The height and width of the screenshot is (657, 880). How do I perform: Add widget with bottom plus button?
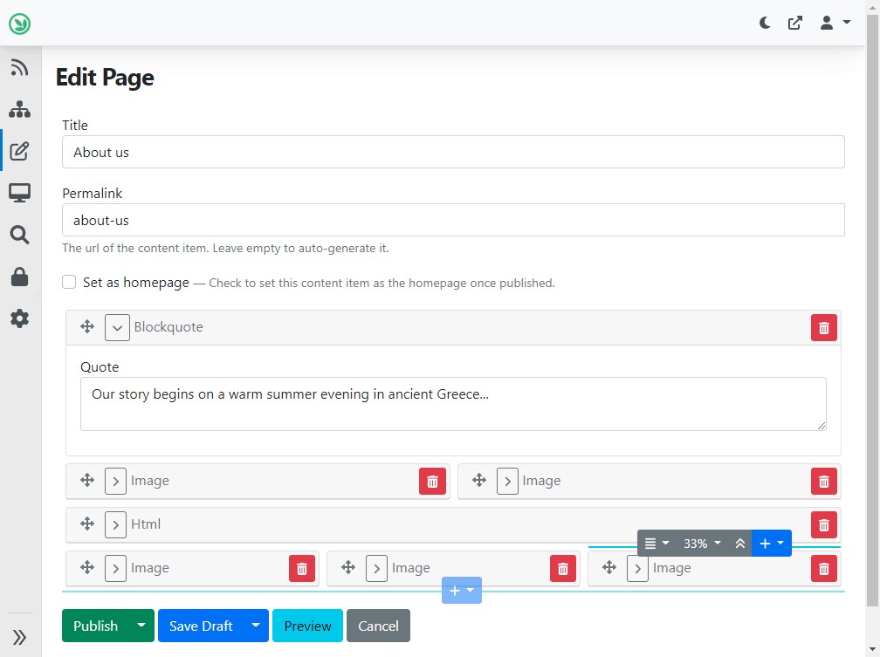(461, 590)
